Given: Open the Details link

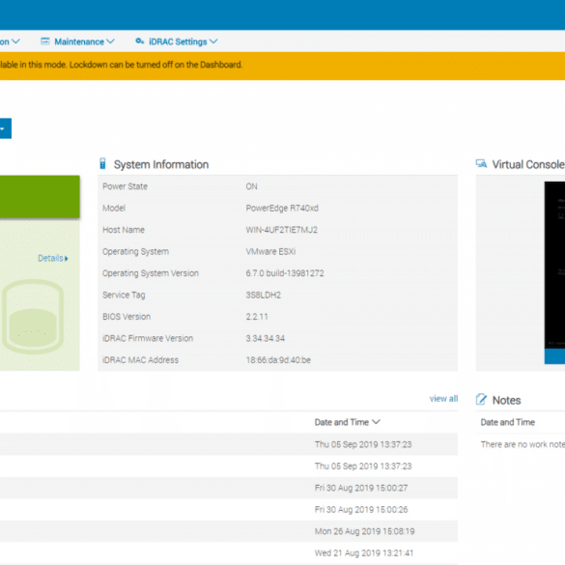Looking at the screenshot, I should coord(52,259).
